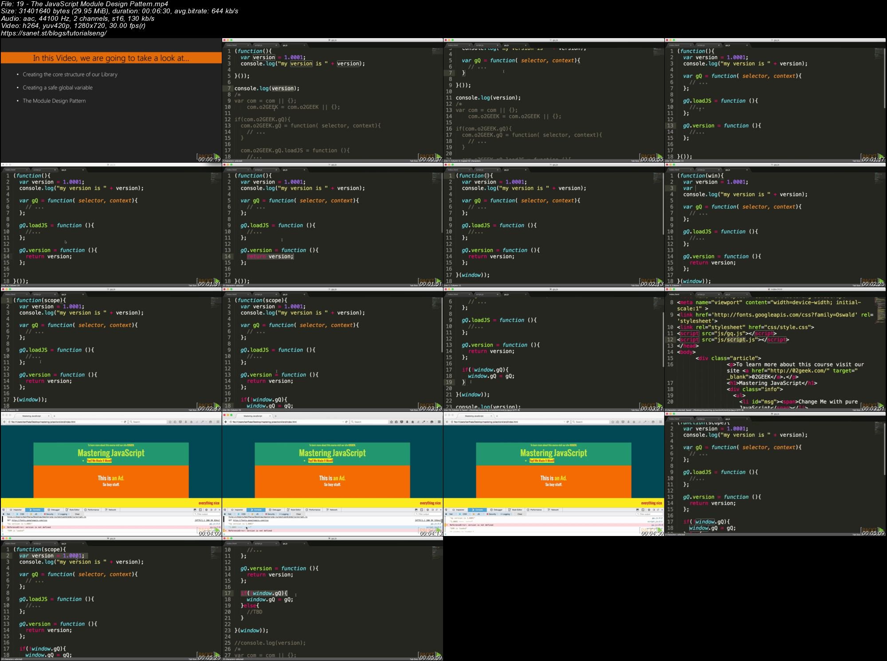This screenshot has height=661, width=887.
Task: Open the code thumbnail stamped 00:00:37
Action: pos(332,100)
